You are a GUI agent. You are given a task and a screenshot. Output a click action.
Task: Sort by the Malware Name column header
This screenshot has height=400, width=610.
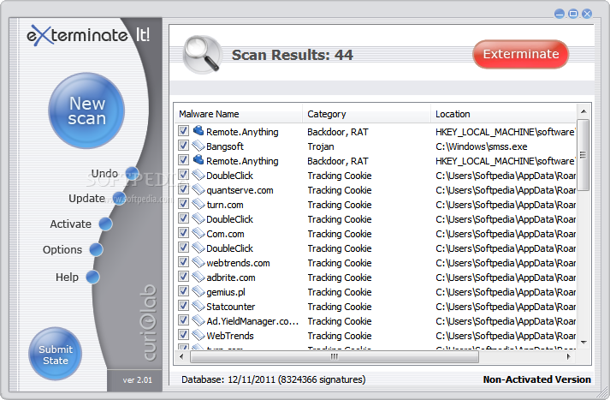238,114
